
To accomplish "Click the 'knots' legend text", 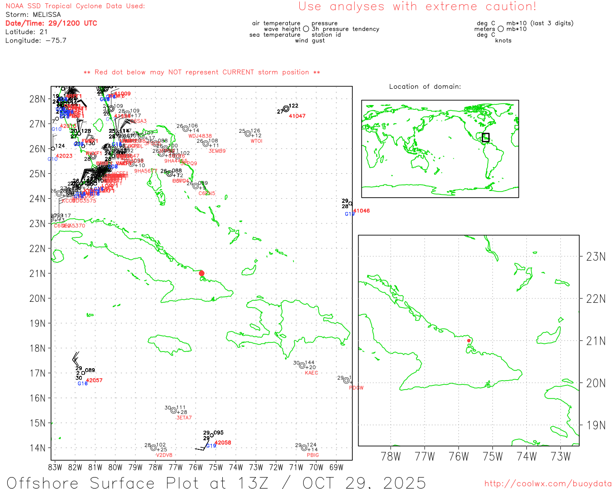I will (503, 41).
